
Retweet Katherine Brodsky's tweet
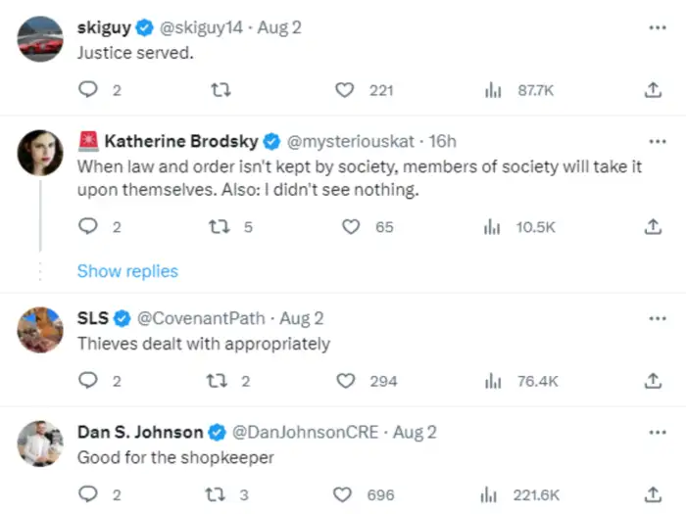pyautogui.click(x=220, y=226)
